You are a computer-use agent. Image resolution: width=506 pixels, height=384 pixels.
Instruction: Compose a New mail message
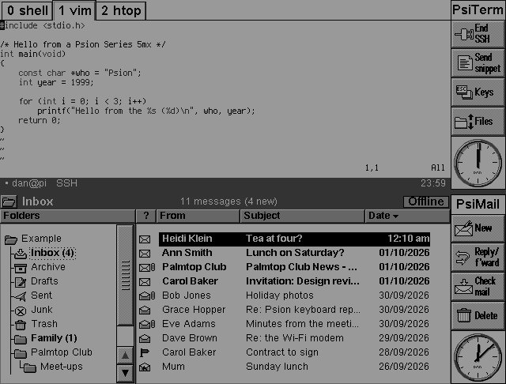tap(478, 228)
